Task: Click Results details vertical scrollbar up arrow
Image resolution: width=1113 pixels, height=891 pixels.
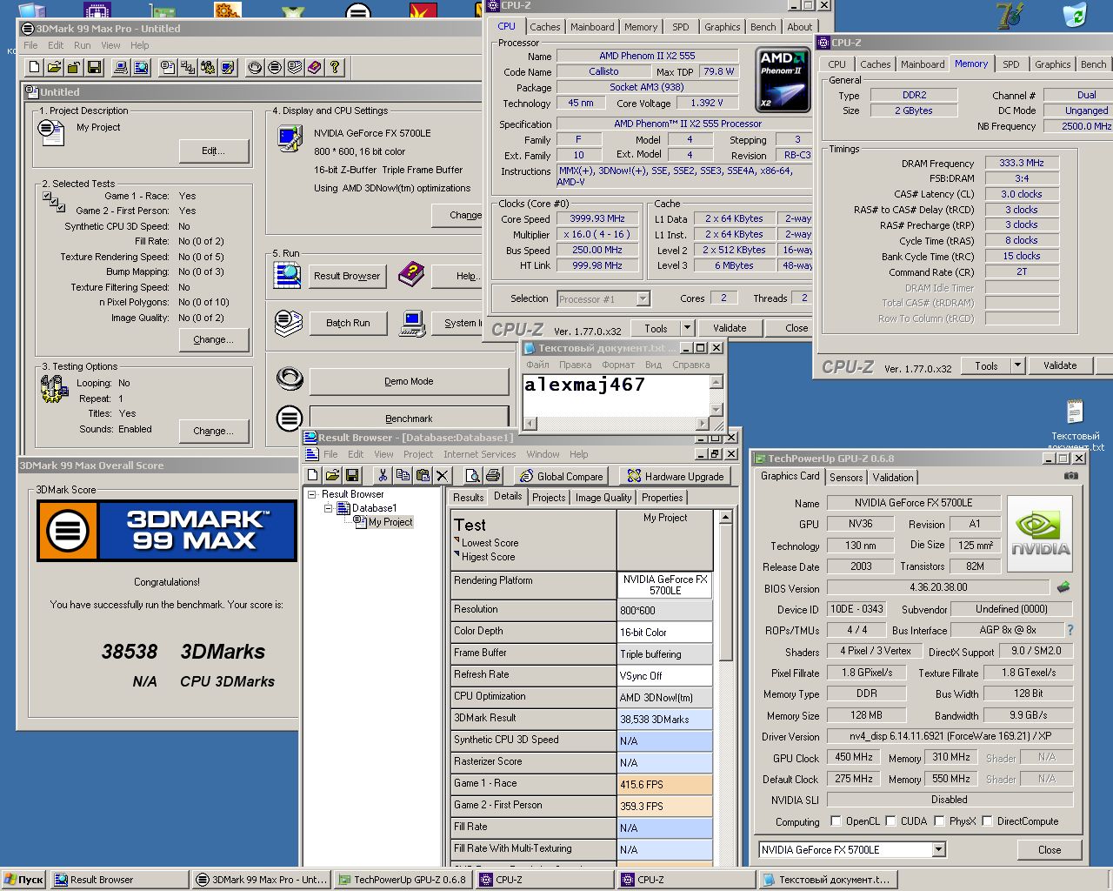Action: (x=725, y=517)
